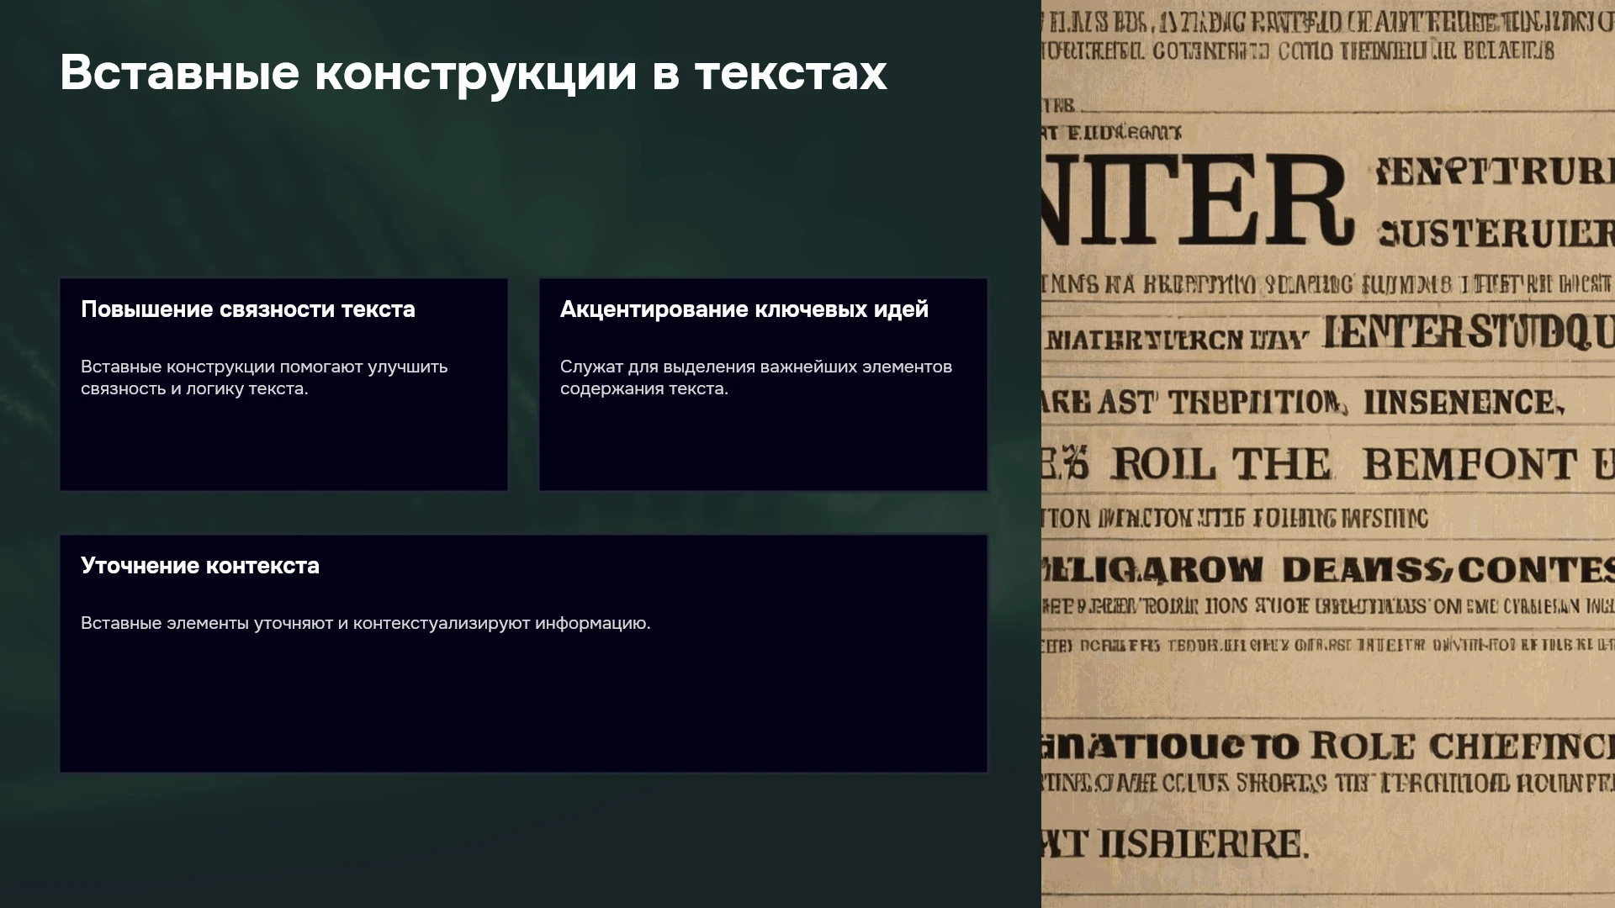Select the 'Повышение связности текста' heading

(x=248, y=309)
